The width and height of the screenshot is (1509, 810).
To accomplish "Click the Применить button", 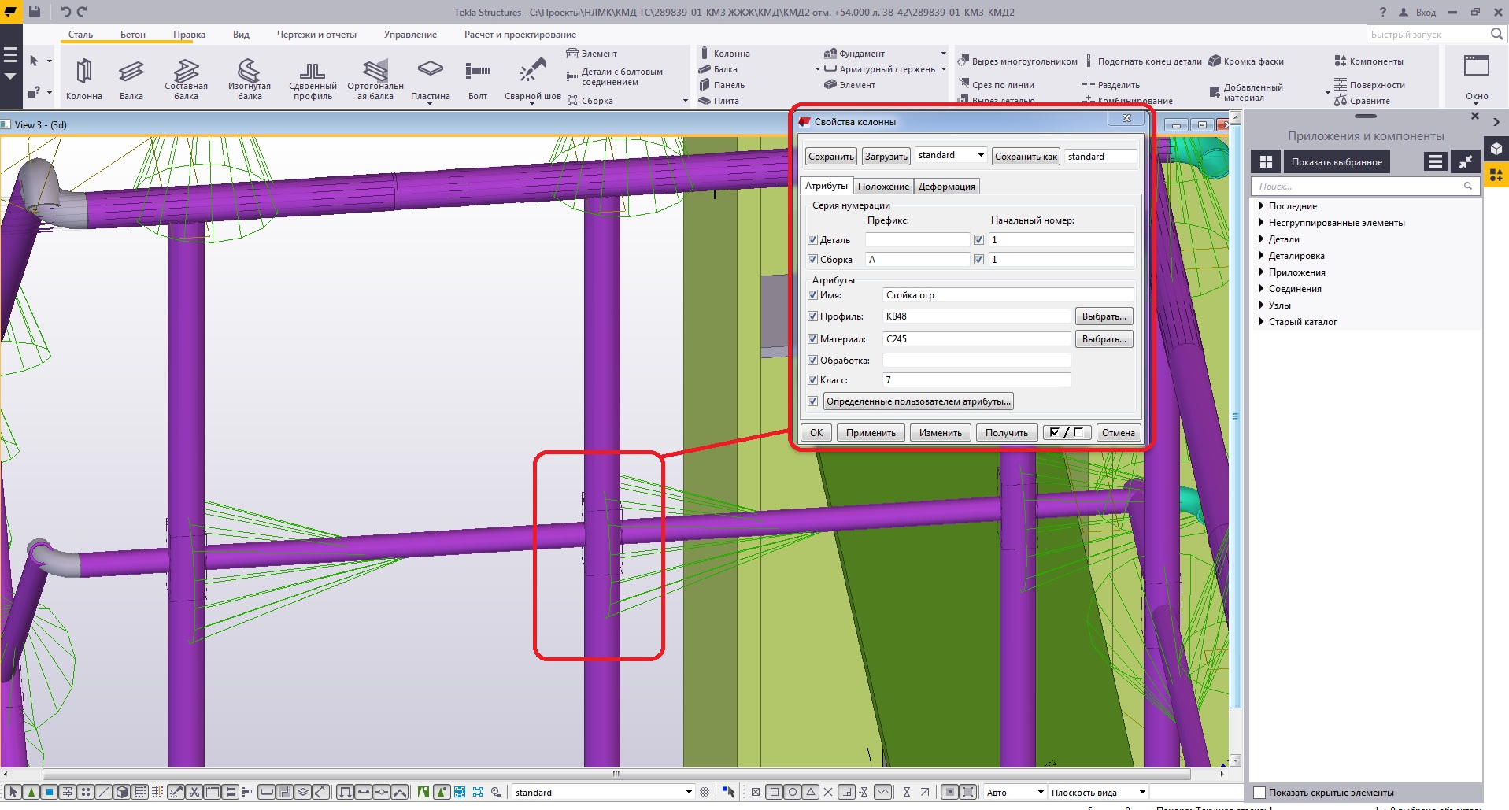I will (871, 433).
